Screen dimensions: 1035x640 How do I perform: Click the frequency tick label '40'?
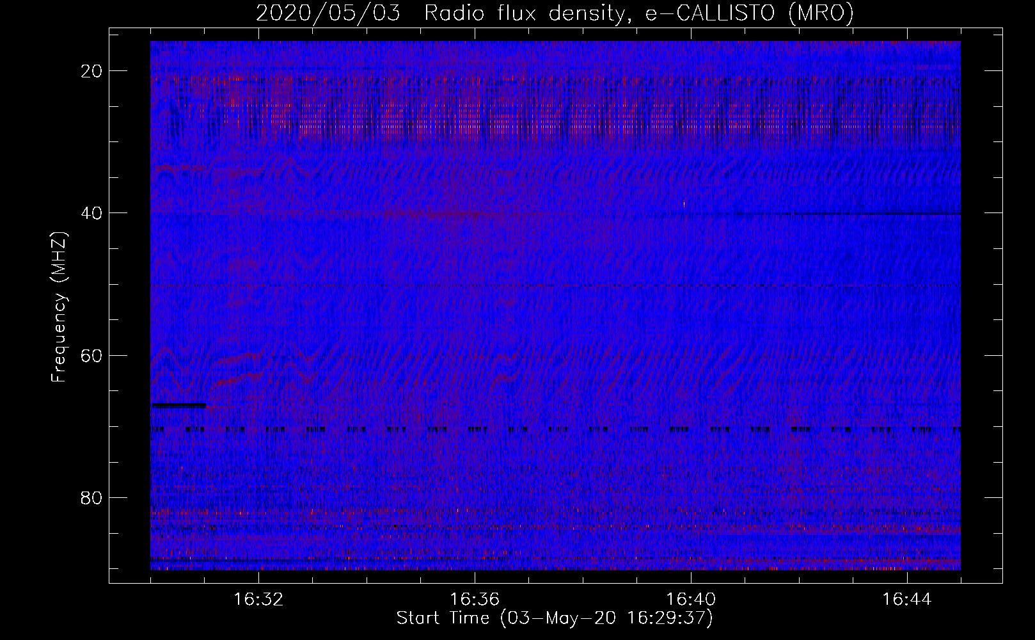(x=91, y=212)
